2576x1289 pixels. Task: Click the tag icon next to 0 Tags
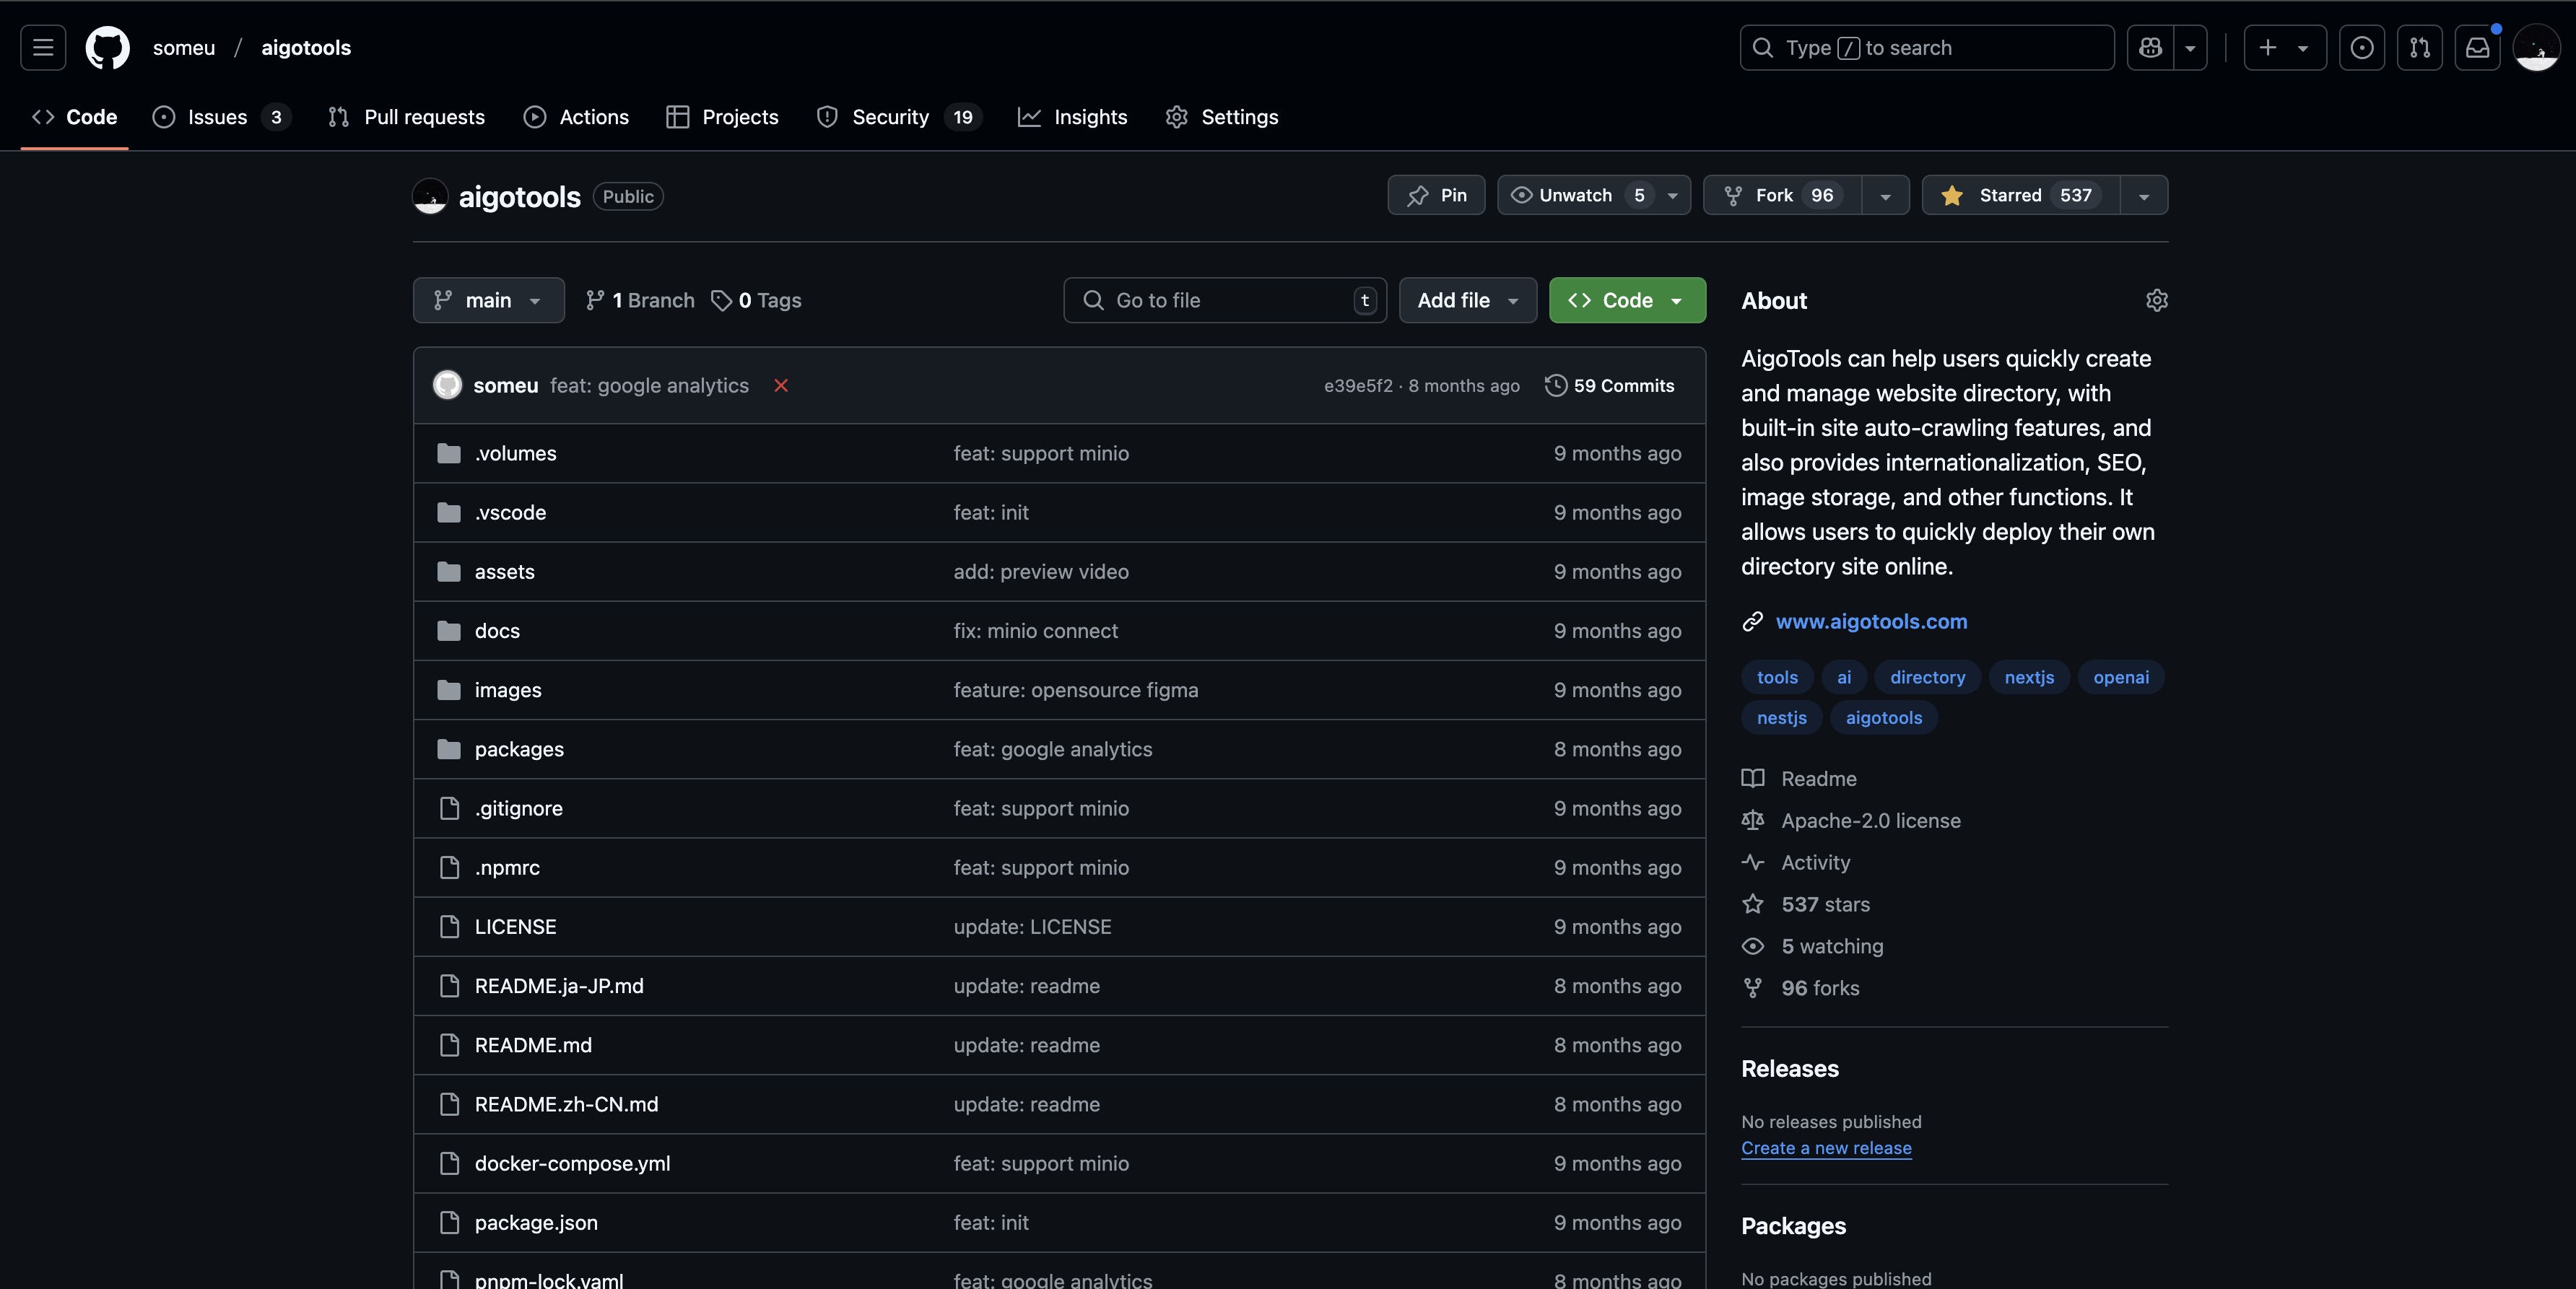[x=721, y=301]
